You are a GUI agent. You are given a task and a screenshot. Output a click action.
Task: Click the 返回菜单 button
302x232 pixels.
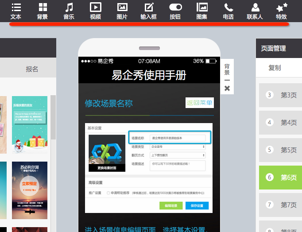pos(200,103)
